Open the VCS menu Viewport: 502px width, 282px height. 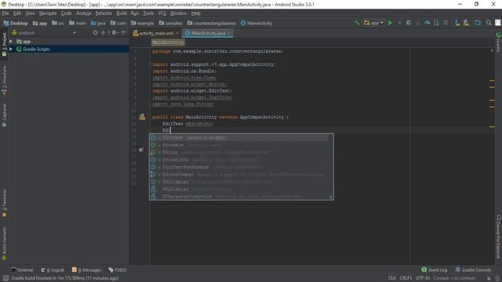(x=162, y=13)
